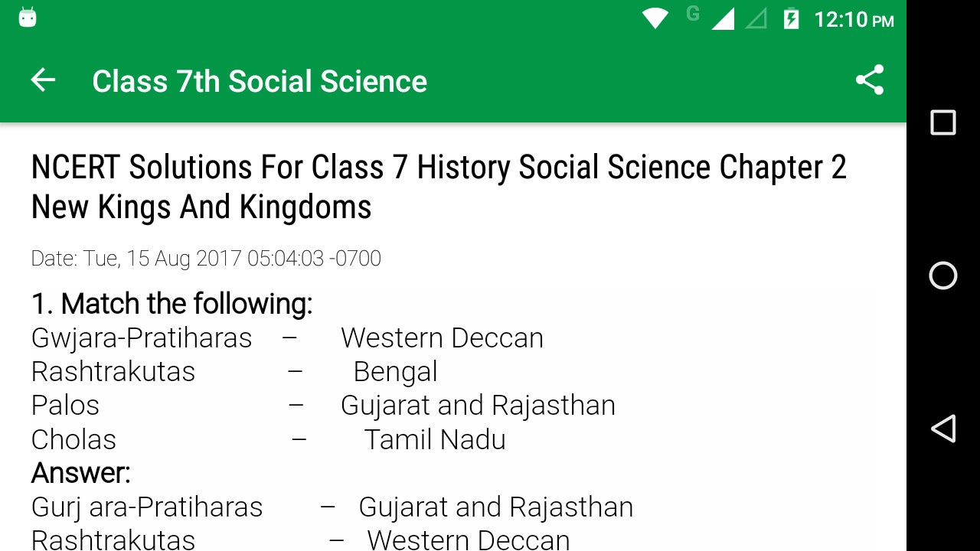Tap the Bengal option text
980x551 pixels.
(395, 371)
